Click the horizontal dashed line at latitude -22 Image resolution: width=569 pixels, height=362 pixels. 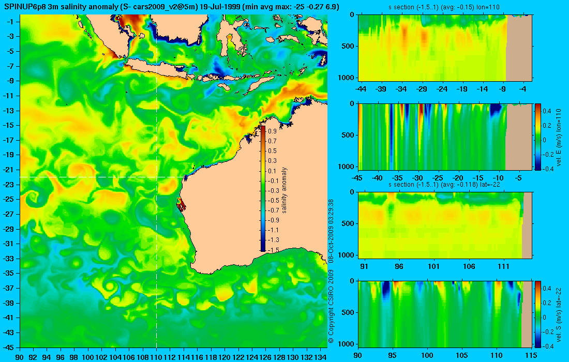[101, 177]
